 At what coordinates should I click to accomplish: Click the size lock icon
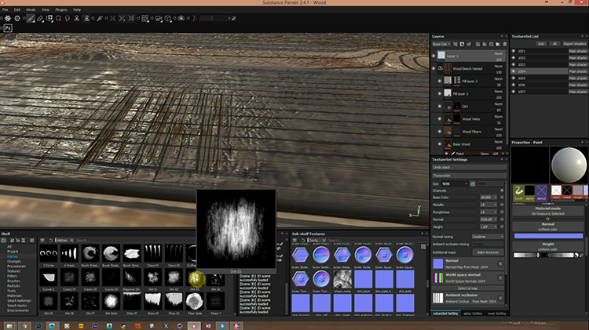point(473,183)
